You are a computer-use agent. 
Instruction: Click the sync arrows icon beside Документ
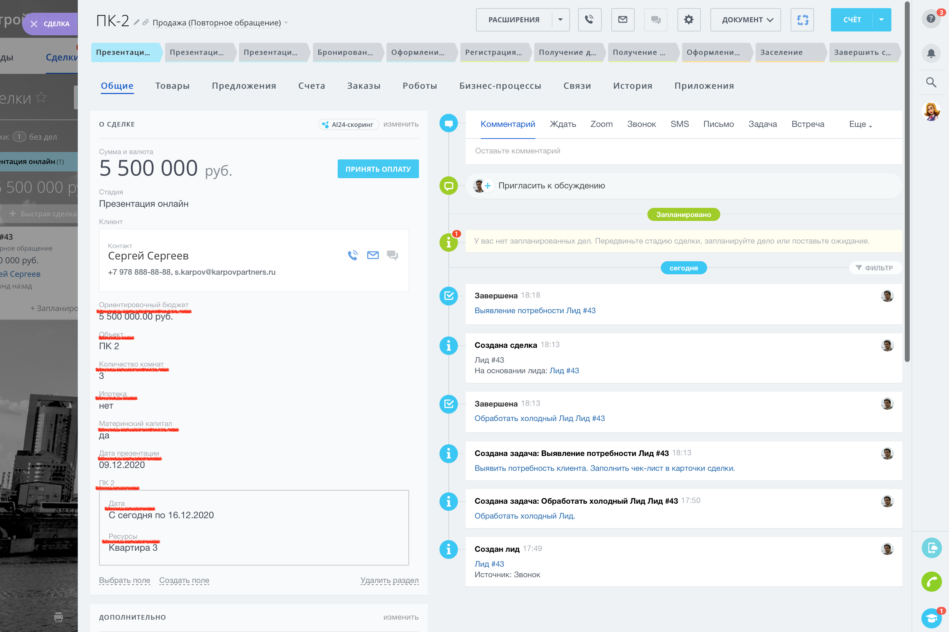802,20
